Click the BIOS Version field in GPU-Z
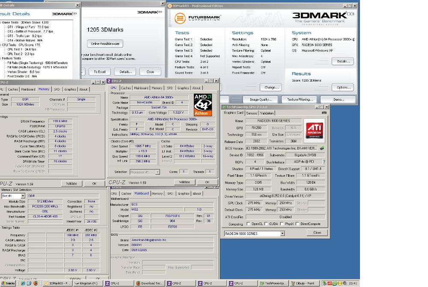This screenshot has width=428, height=287. click(x=282, y=148)
